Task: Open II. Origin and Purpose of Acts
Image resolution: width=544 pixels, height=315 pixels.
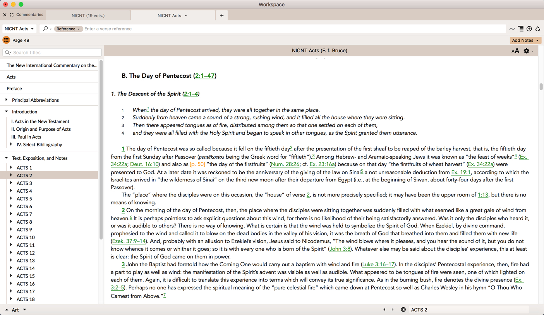Action: click(x=41, y=129)
